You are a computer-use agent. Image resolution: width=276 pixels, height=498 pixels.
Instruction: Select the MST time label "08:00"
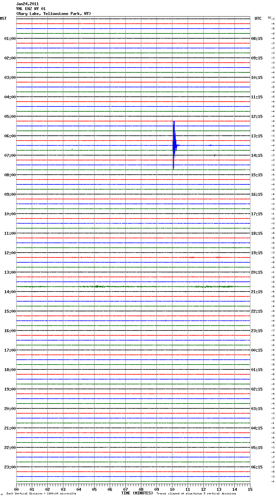[x=10, y=175]
